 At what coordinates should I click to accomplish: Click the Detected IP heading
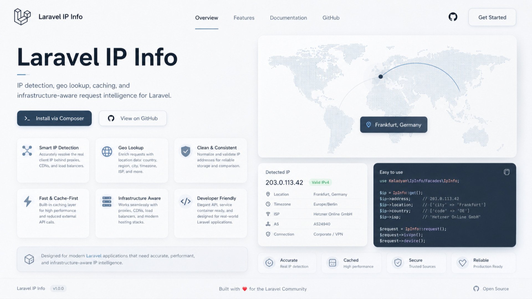click(x=278, y=172)
